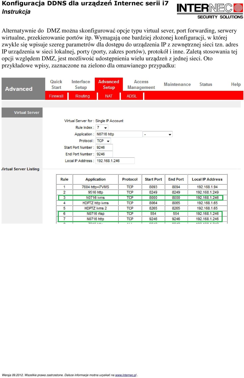This screenshot has width=244, height=378.
Task: Click the Advanced panel heading
Action: [19, 89]
